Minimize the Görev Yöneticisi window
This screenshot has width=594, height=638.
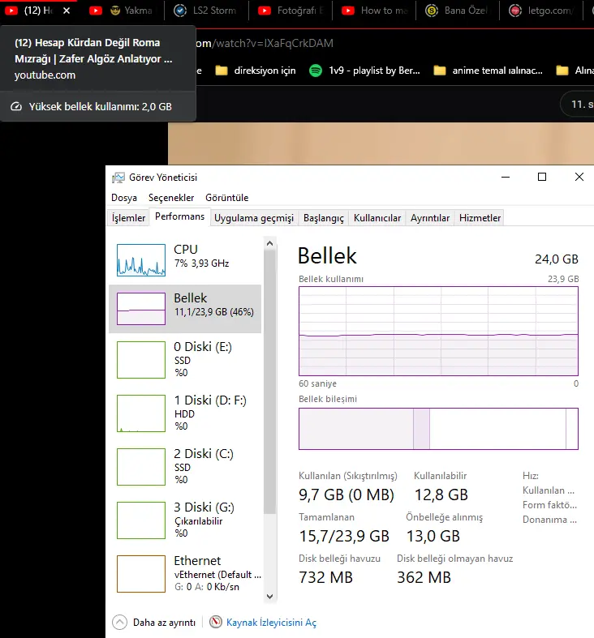(506, 177)
